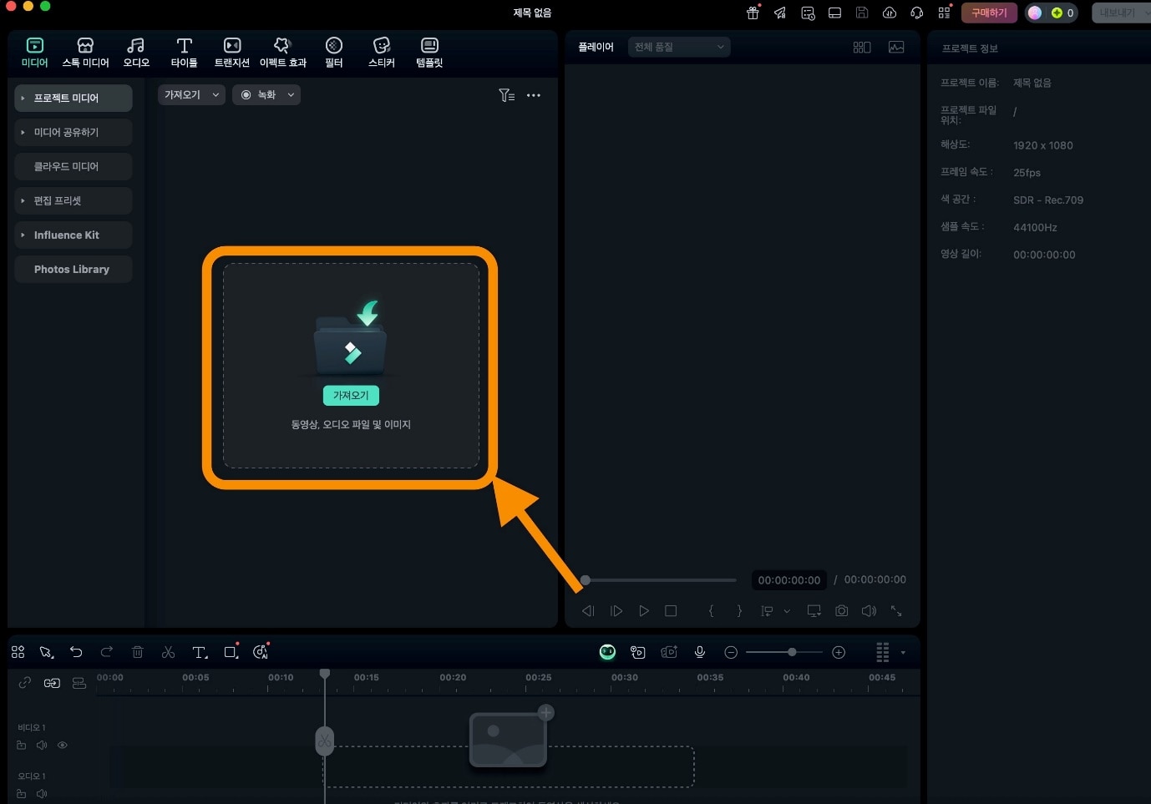Toggle visibility eye on 비디오 1 track
The height and width of the screenshot is (804, 1151).
[x=63, y=745]
